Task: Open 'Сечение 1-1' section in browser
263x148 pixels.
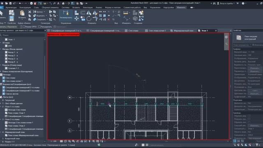Action: click(14, 68)
